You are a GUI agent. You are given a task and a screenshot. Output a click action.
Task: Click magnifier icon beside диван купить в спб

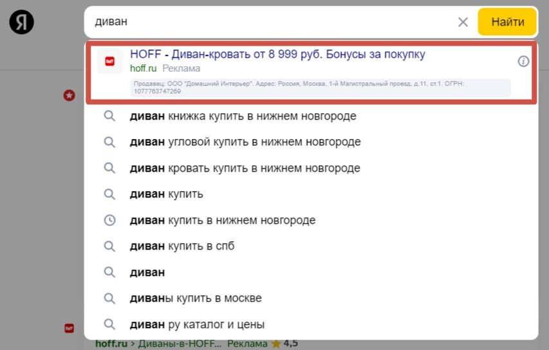pos(109,246)
